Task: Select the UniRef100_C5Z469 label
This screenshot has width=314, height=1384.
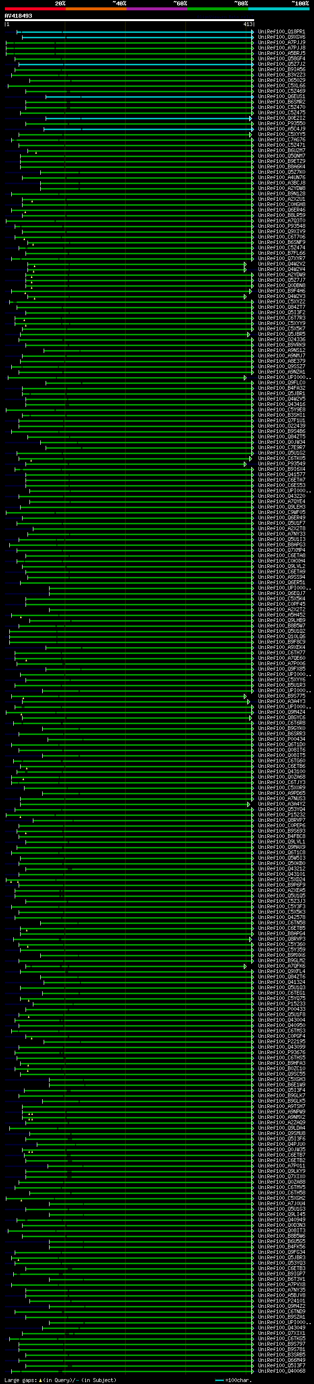Action: point(281,91)
